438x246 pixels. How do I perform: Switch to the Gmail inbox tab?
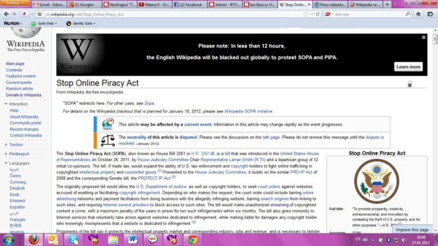49,5
